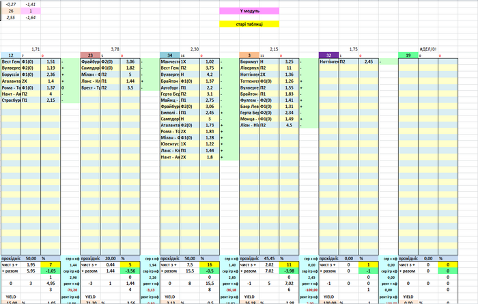The height and width of the screenshot is (304, 478).
Task: Click odds 3,25 in the Борнмут row
Action: pyautogui.click(x=289, y=61)
